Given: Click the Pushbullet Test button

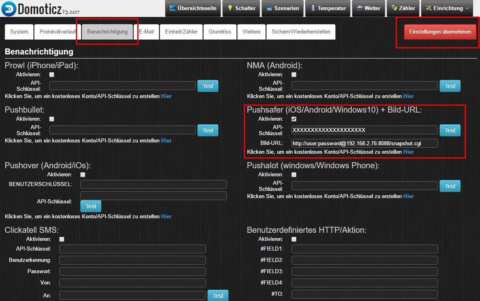Looking at the screenshot, I should (208, 130).
